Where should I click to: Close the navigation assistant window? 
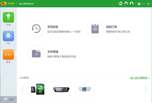coord(148,4)
